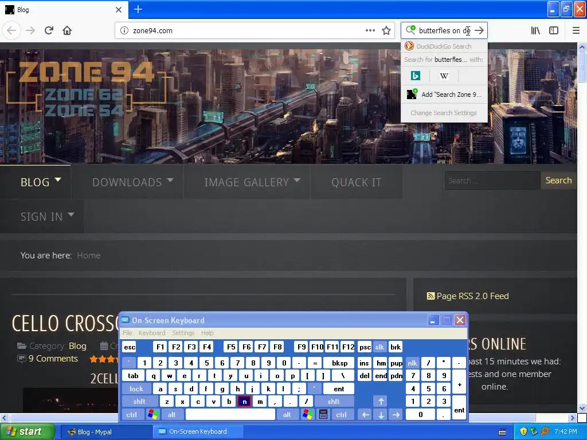Click the browser forward arrow
The height and width of the screenshot is (440, 587).
[x=30, y=30]
